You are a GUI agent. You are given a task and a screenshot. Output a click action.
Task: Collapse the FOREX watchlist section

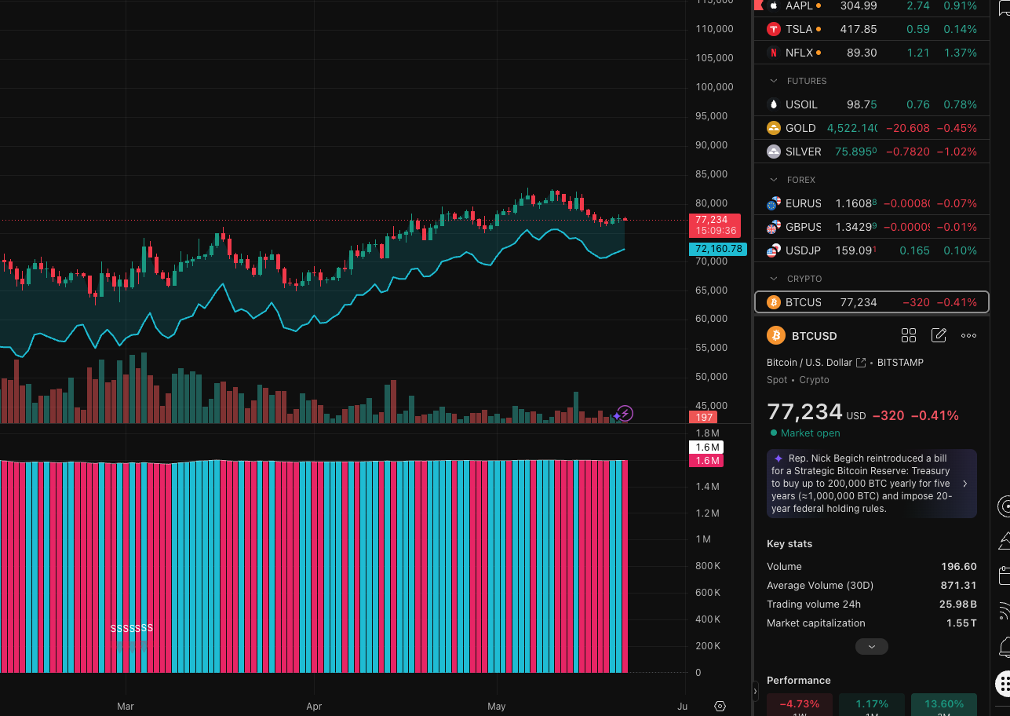pyautogui.click(x=773, y=180)
